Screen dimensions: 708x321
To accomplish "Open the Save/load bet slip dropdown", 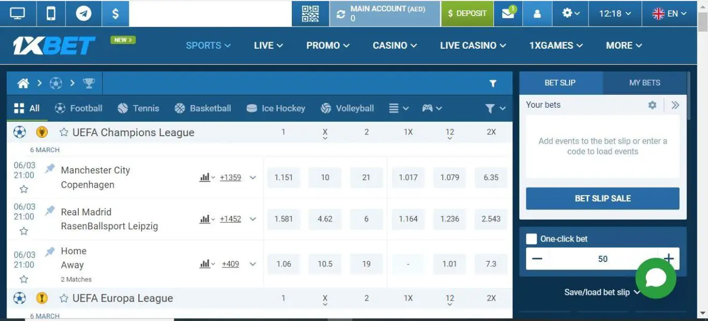I will (x=602, y=292).
